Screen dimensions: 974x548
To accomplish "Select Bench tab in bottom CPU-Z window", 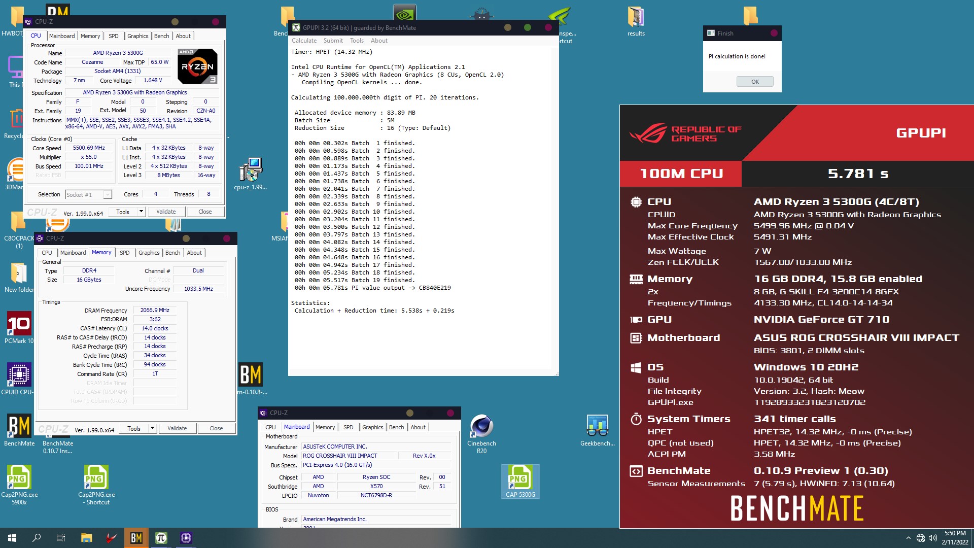I will 397,427.
